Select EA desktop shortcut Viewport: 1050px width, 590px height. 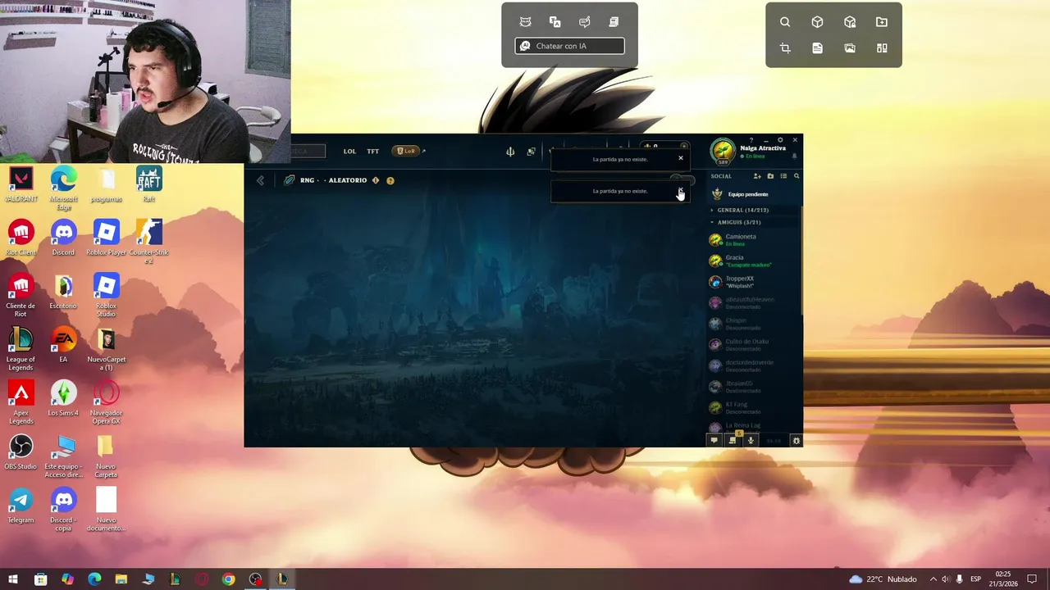(x=63, y=345)
